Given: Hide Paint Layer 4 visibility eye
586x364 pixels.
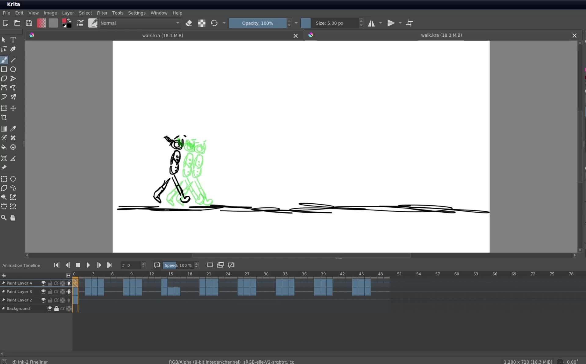Looking at the screenshot, I should click(x=43, y=283).
